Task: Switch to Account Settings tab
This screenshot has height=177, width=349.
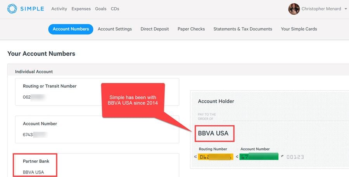Action: 115,29
